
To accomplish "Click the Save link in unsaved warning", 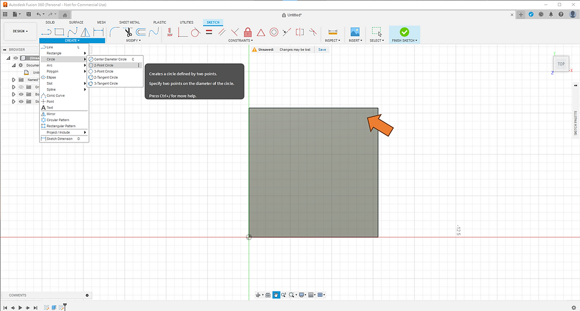I will click(x=322, y=50).
